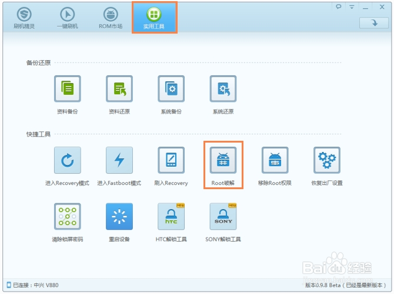Launch the 资料还原 data restore tool

(x=119, y=88)
